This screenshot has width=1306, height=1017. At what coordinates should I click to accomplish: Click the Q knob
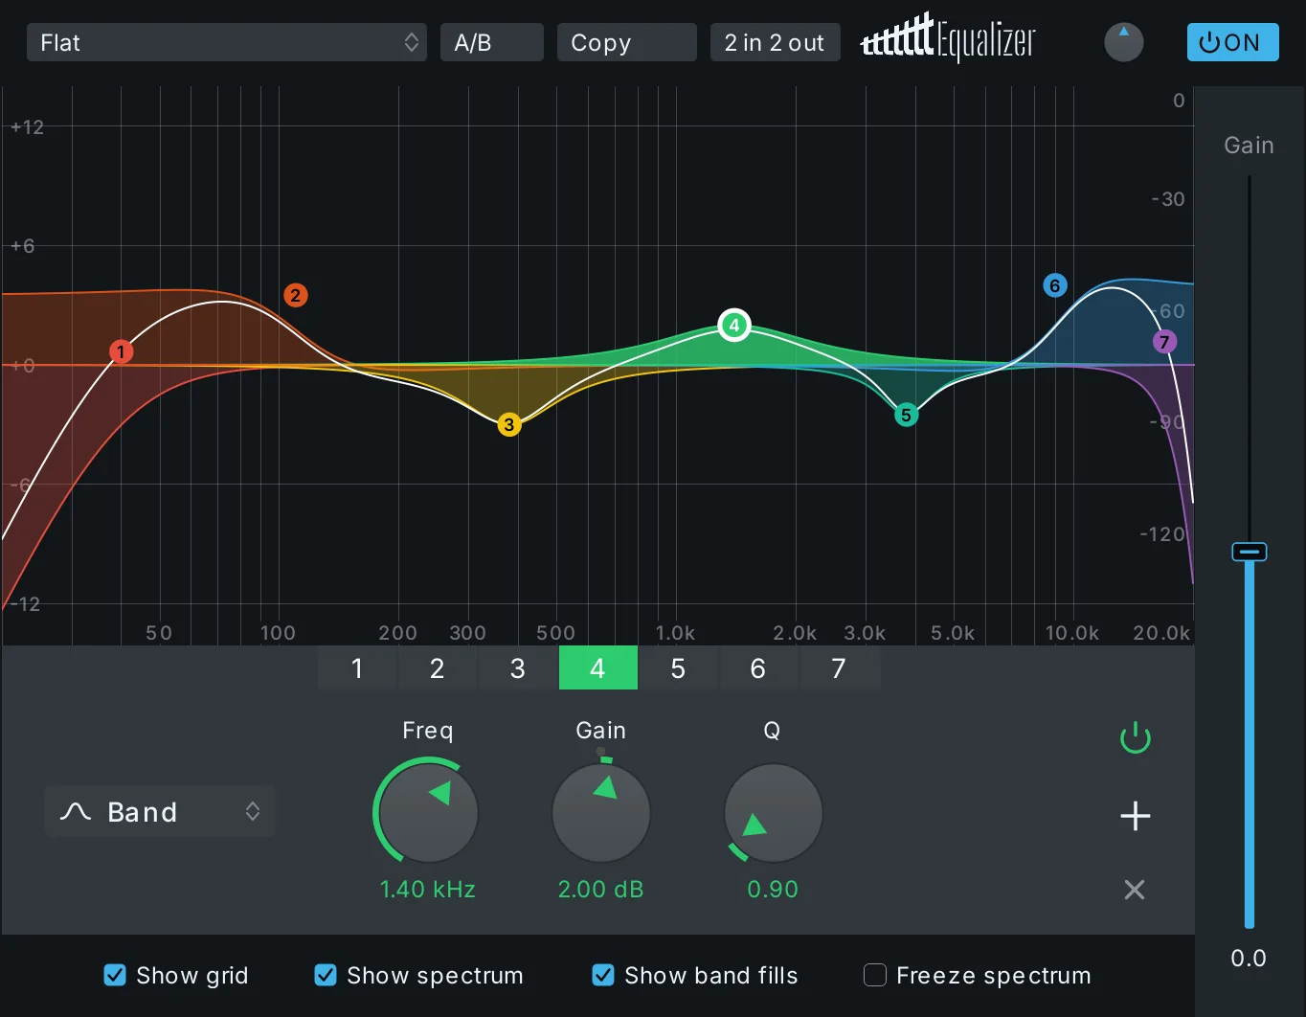(x=774, y=813)
